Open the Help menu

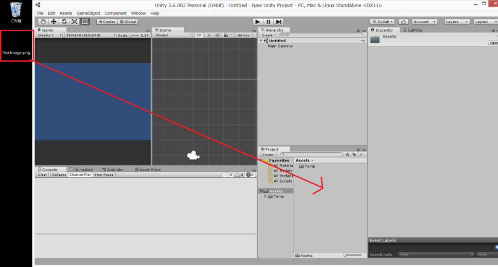point(155,13)
